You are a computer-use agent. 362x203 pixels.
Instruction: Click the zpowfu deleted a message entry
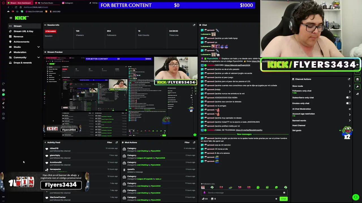(x=159, y=171)
